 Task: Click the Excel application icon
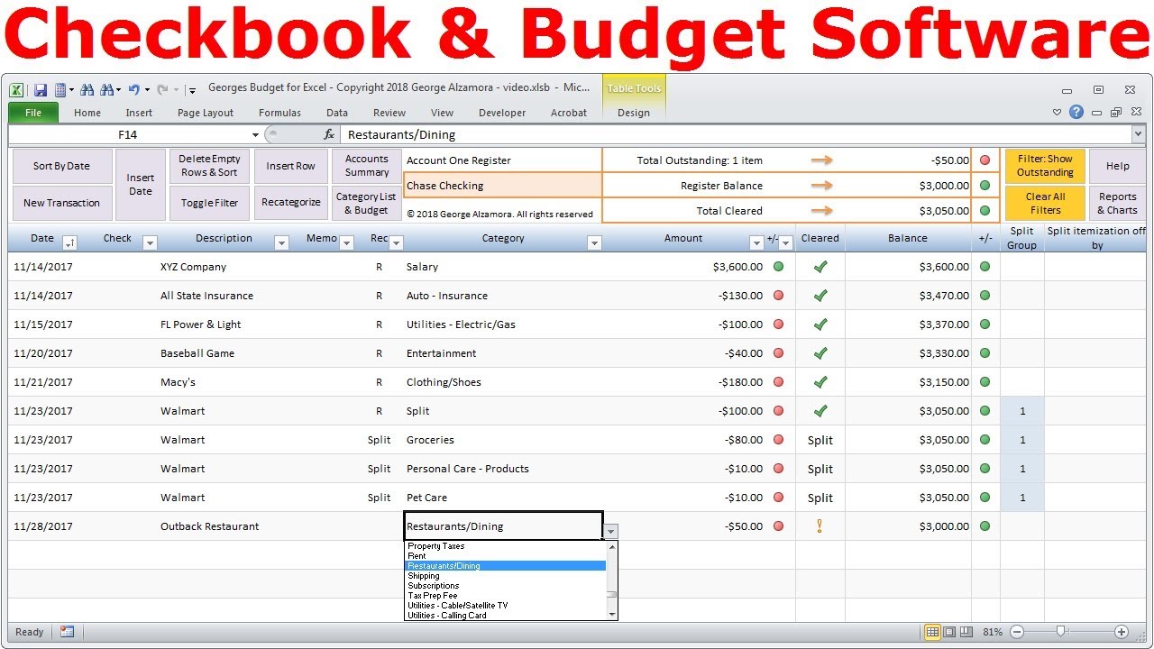pyautogui.click(x=16, y=89)
